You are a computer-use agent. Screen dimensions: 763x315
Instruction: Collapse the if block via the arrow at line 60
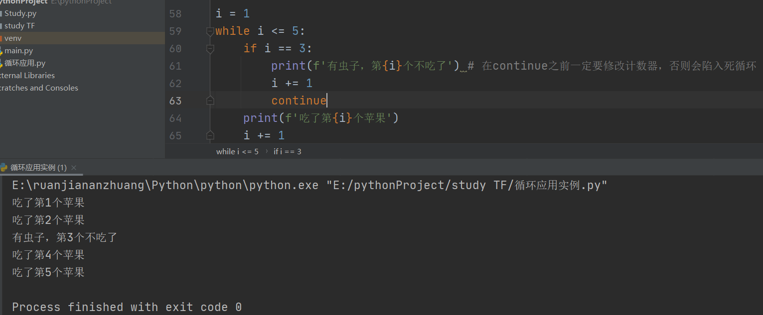[210, 48]
